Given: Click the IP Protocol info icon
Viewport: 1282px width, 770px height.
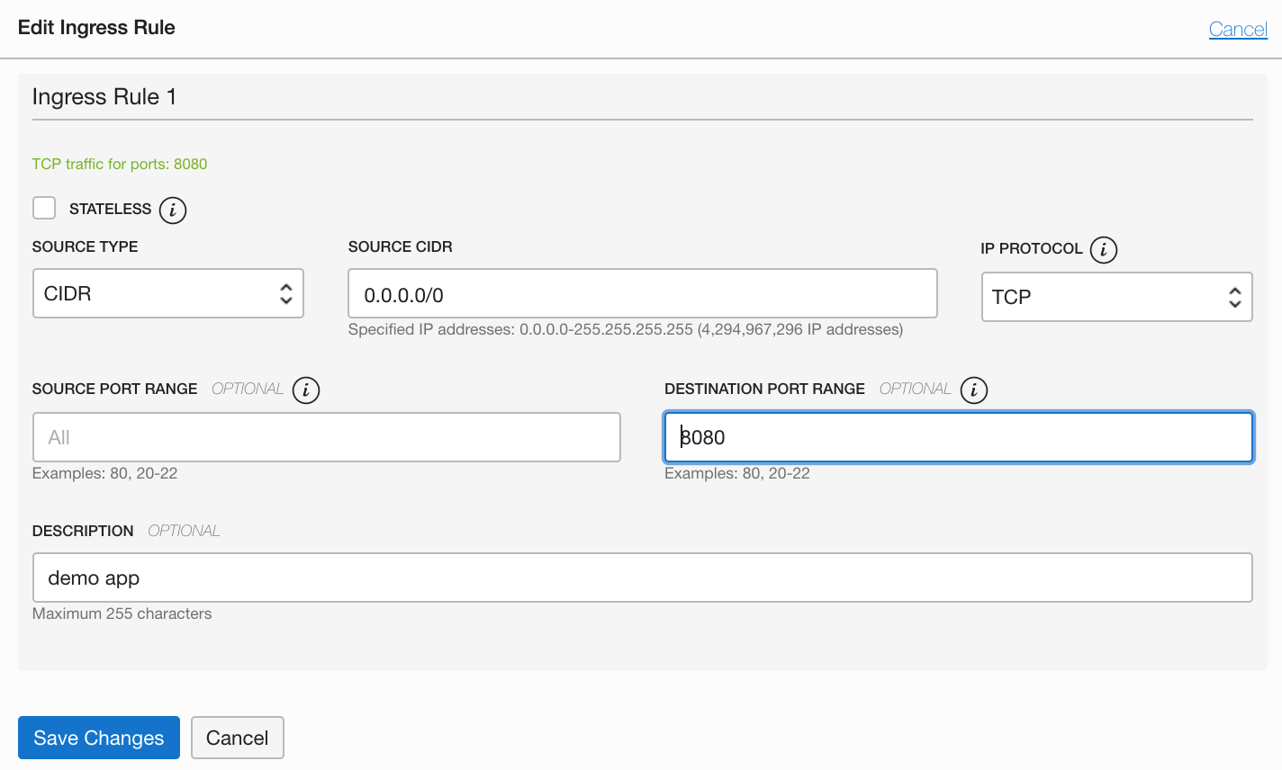Looking at the screenshot, I should [1104, 249].
